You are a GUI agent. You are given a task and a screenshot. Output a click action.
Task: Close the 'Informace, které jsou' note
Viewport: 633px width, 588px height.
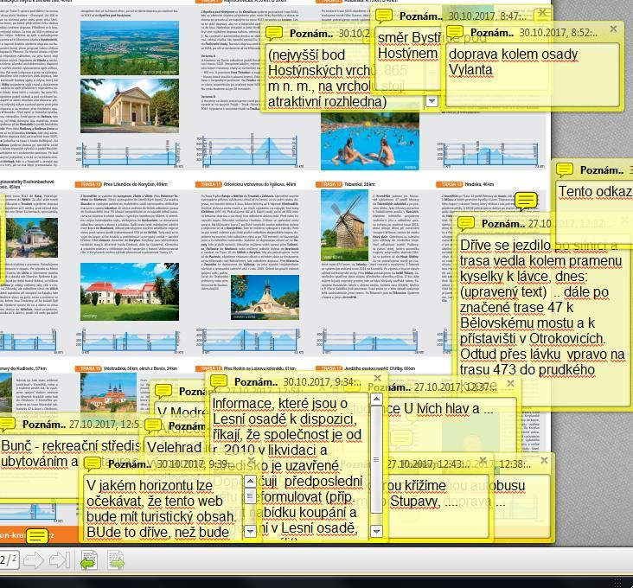377,378
